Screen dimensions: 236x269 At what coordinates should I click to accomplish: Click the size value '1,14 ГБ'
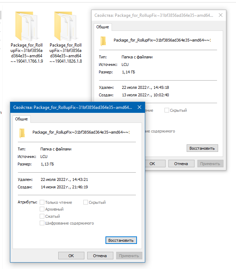(128, 72)
